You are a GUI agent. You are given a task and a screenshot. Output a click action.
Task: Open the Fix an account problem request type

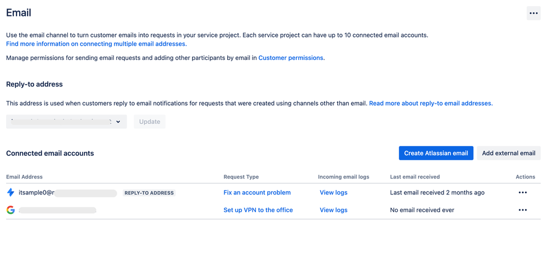tap(257, 193)
